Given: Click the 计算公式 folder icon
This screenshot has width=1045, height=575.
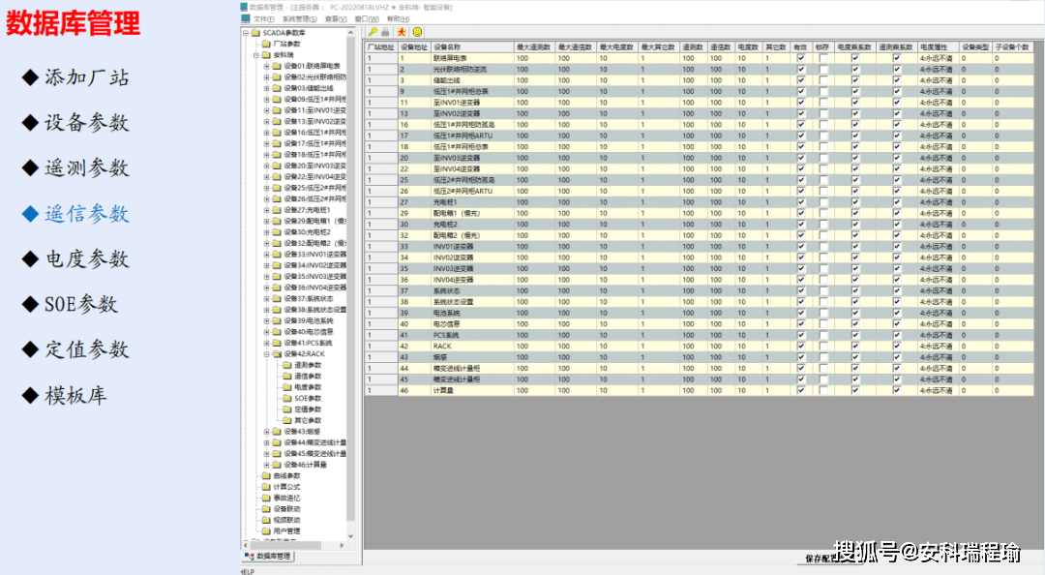Looking at the screenshot, I should click(267, 487).
